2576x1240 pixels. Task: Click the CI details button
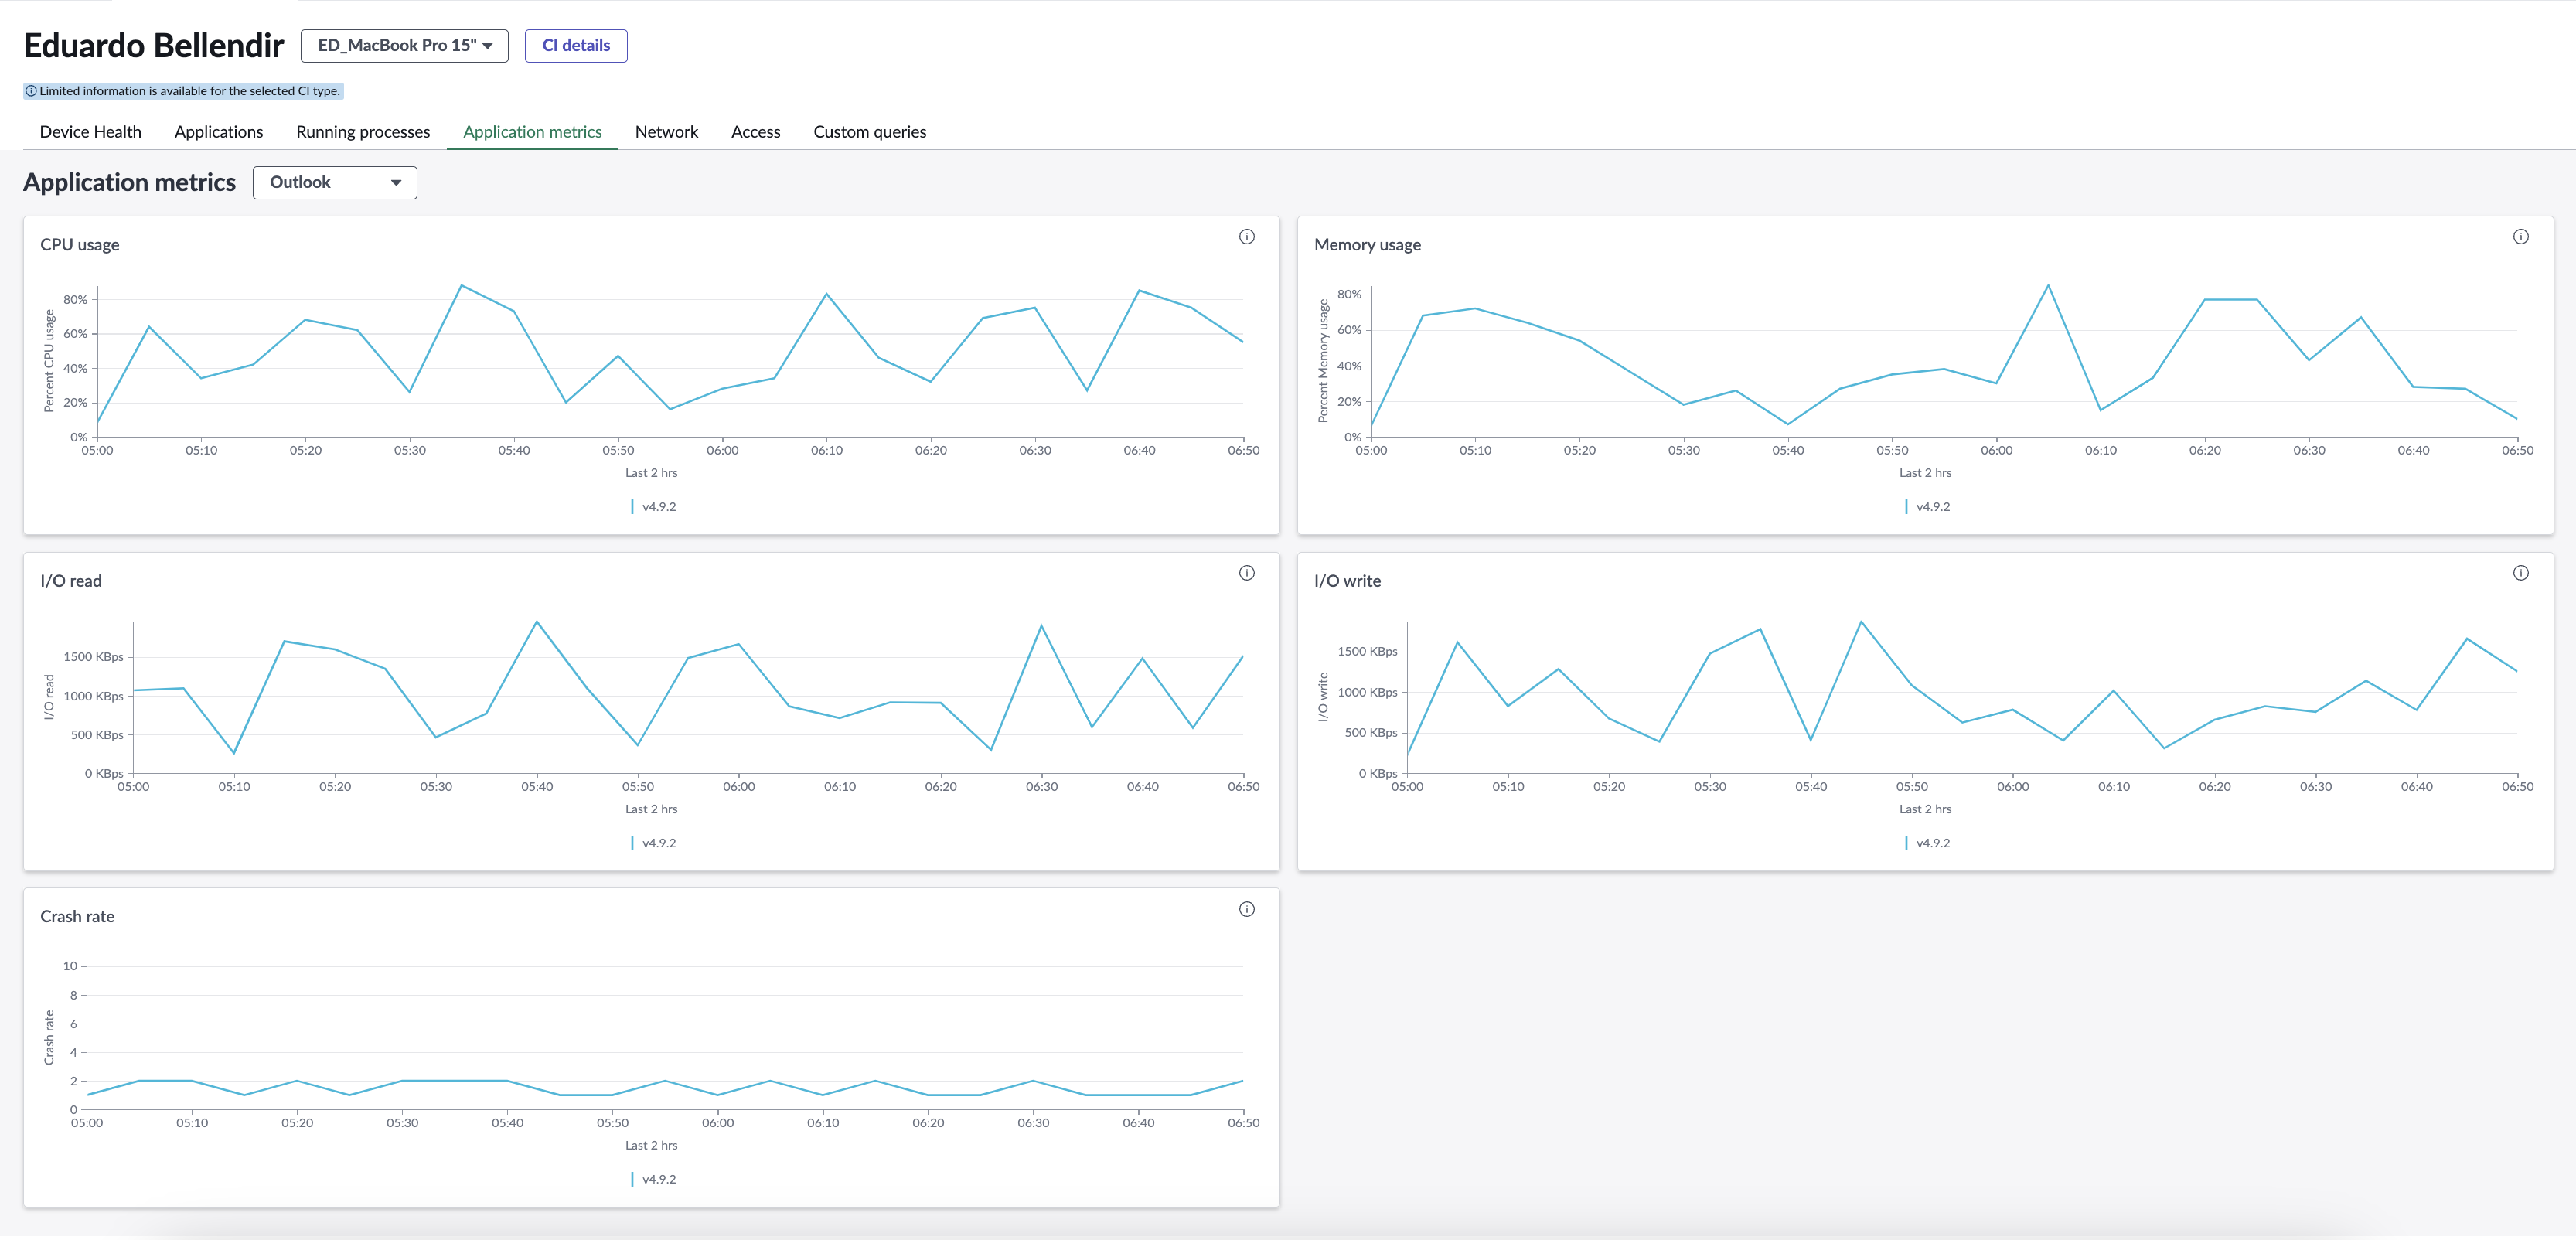tap(576, 46)
